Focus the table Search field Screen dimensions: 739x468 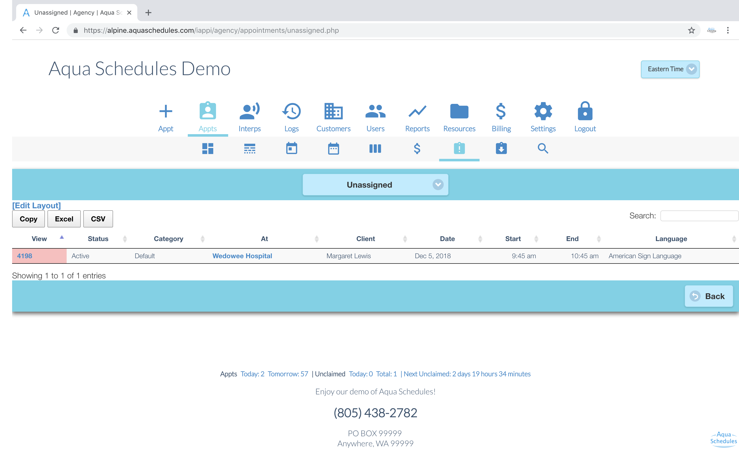(x=699, y=216)
